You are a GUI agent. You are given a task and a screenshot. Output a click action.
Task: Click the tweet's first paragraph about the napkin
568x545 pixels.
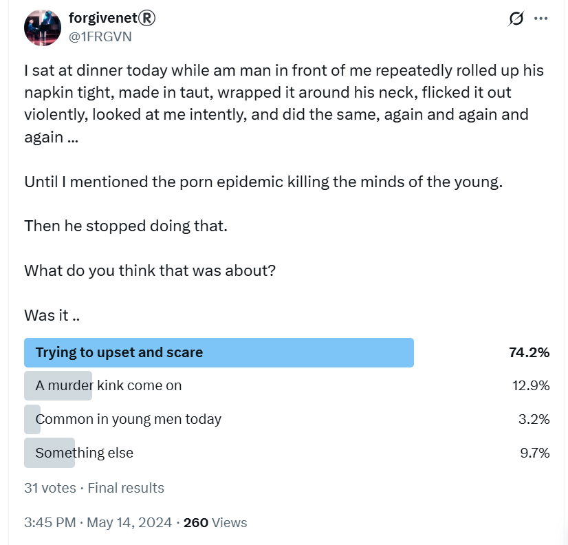click(284, 104)
